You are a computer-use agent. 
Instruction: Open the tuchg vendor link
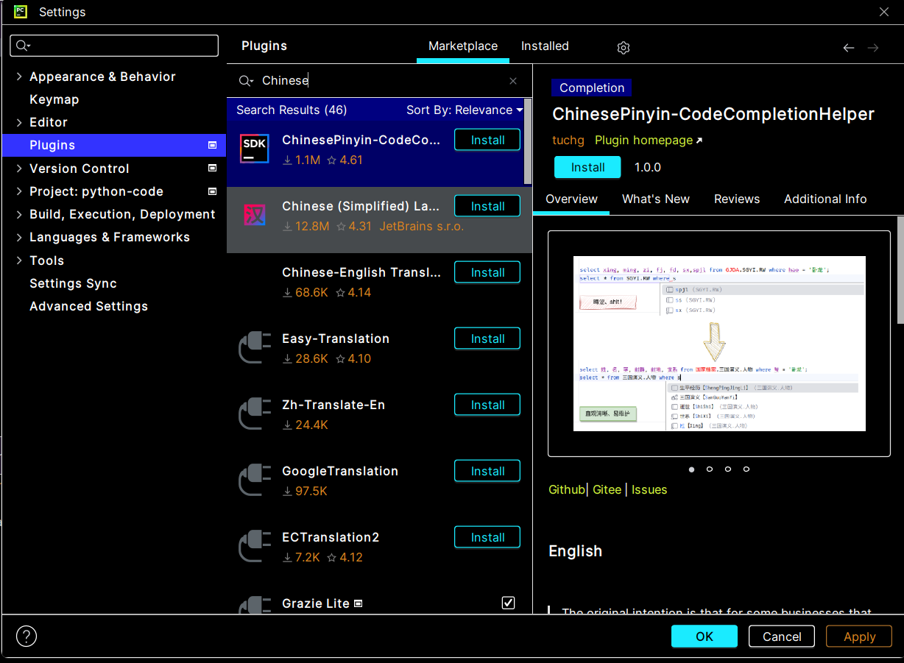[x=568, y=140]
